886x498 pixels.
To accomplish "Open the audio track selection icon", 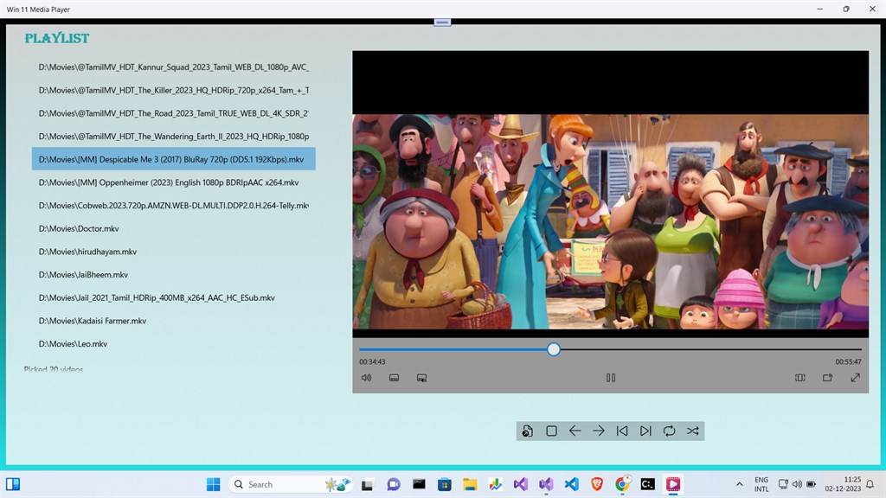I will pos(421,378).
